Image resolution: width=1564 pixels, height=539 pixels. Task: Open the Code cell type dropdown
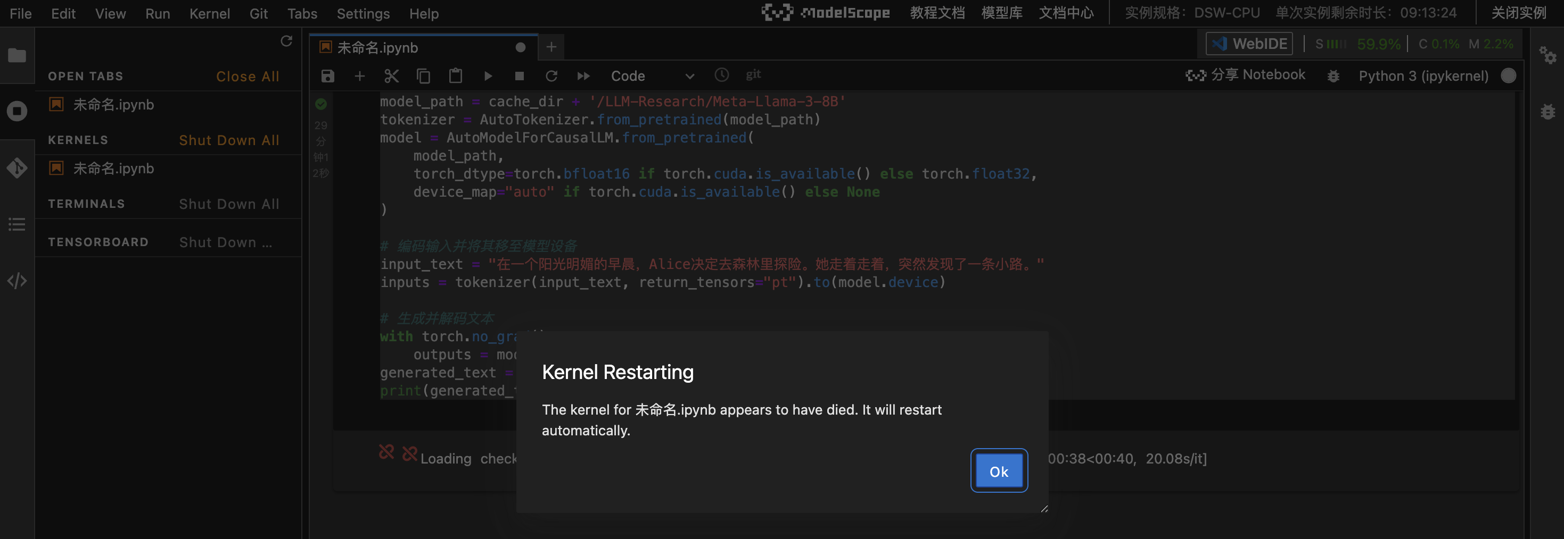click(652, 76)
